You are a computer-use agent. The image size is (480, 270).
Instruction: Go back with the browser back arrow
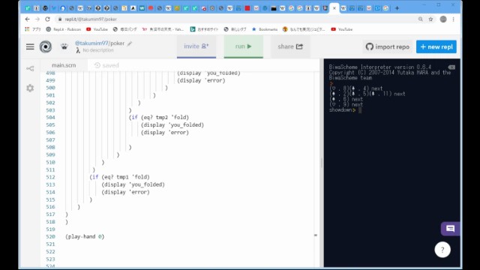coord(27,19)
